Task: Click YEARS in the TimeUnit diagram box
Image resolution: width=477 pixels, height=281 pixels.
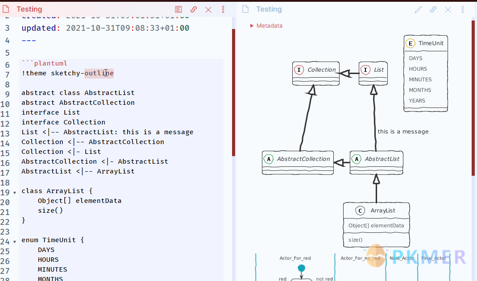Action: pos(417,101)
